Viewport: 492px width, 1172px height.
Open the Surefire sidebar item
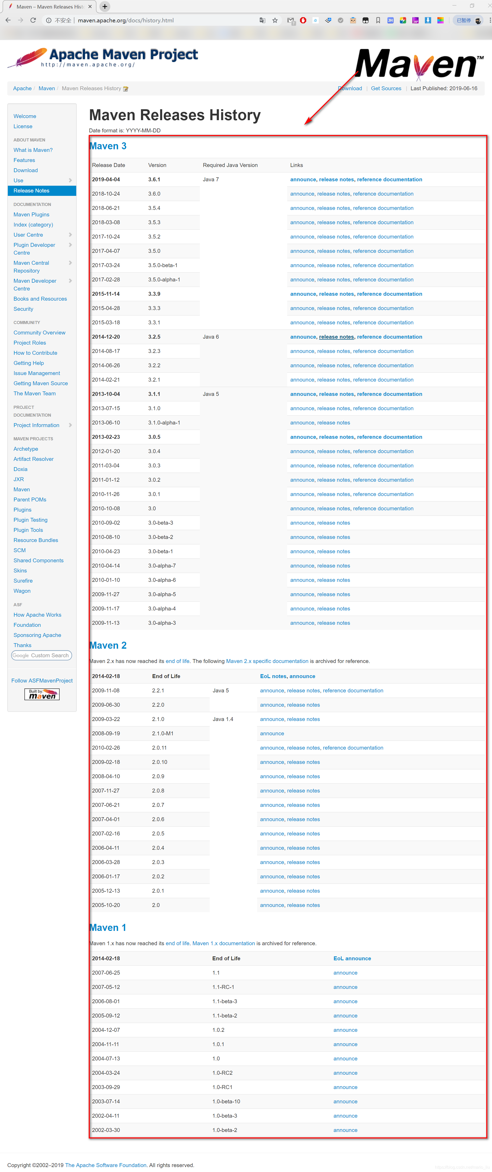[x=23, y=581]
